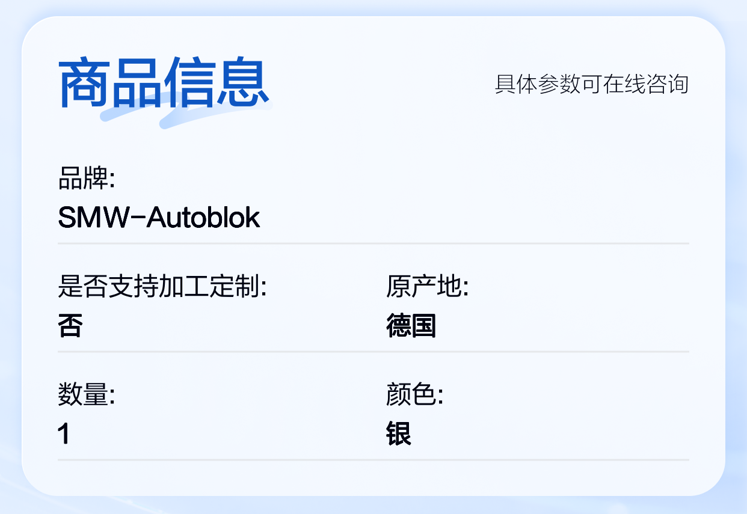Click the 原产地: label
This screenshot has height=514, width=747.
coord(427,287)
